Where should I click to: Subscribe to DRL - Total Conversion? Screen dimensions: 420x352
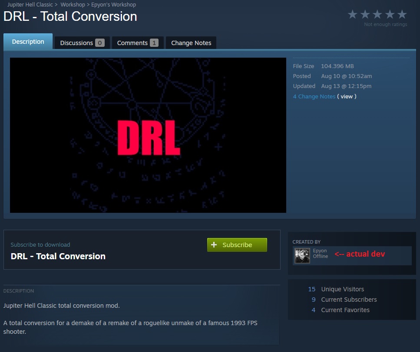pos(237,245)
